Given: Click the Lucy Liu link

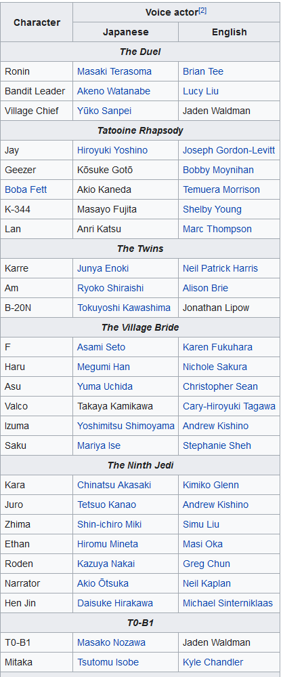Looking at the screenshot, I should point(200,91).
